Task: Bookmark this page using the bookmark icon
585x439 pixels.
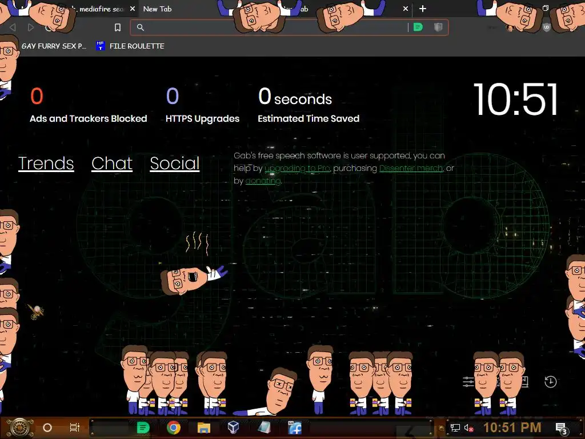Action: [x=118, y=27]
